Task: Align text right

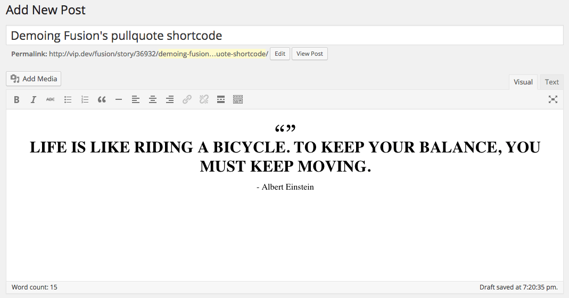Action: (x=170, y=99)
